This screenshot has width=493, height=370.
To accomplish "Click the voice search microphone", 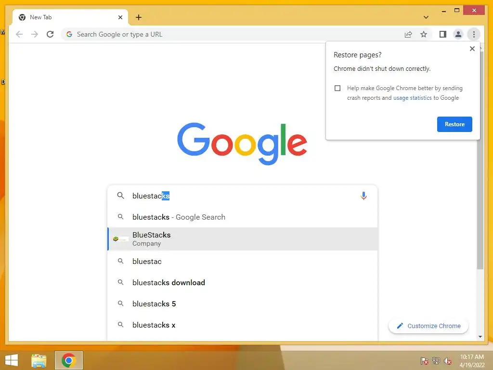I will coord(363,196).
